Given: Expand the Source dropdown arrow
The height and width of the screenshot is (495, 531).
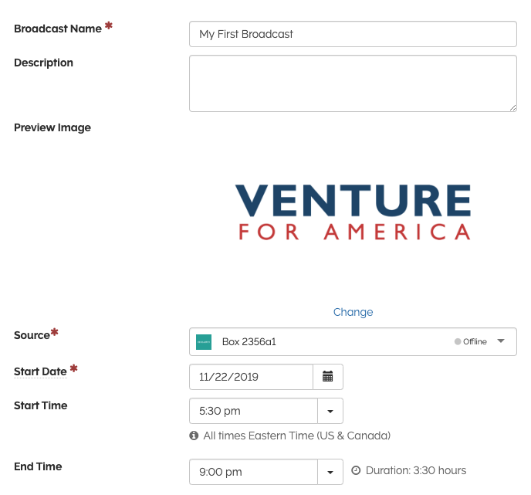Looking at the screenshot, I should pos(501,341).
